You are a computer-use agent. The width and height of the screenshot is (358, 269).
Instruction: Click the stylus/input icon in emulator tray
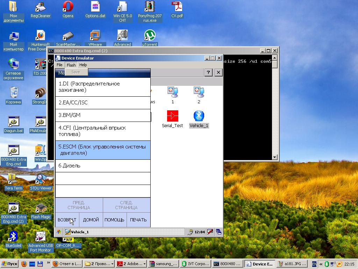click(210, 232)
